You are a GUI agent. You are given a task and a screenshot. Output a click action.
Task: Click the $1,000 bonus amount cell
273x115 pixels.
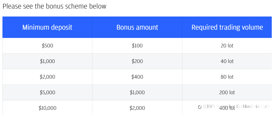pos(137,92)
